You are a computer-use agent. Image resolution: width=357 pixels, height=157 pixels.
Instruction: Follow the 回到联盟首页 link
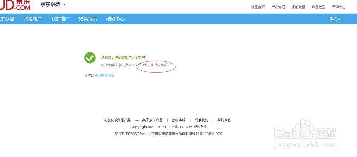(x=105, y=76)
